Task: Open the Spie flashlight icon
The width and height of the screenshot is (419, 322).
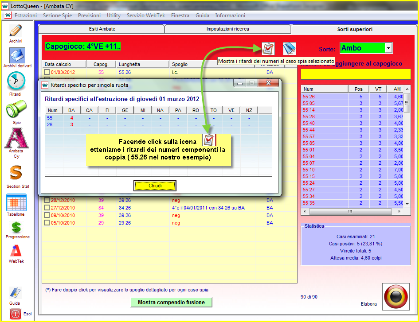Action: tap(16, 109)
